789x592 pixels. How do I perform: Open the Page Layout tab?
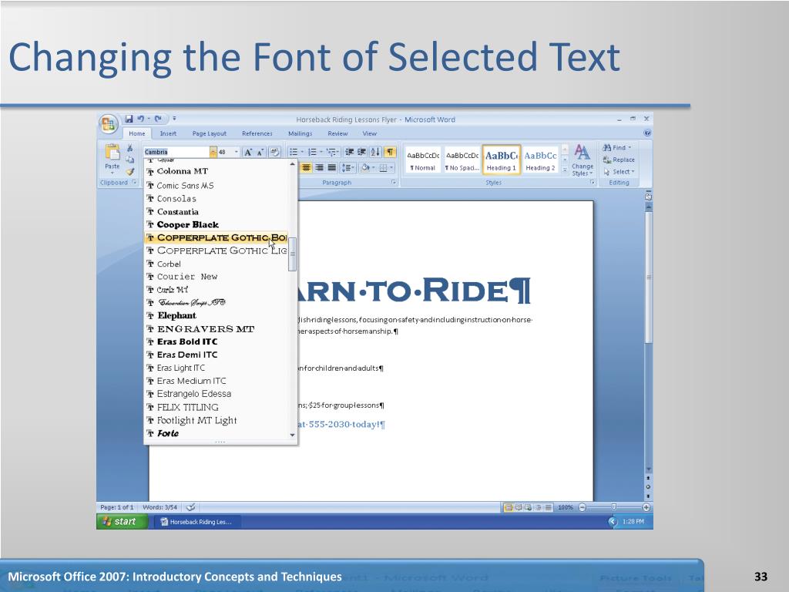[210, 133]
